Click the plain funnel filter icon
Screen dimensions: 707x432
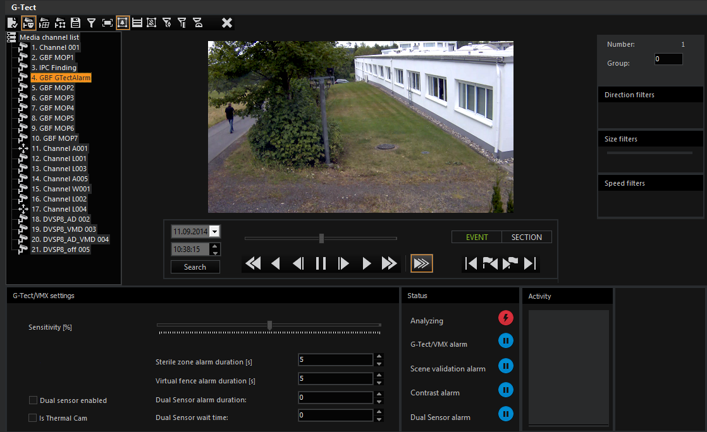91,23
